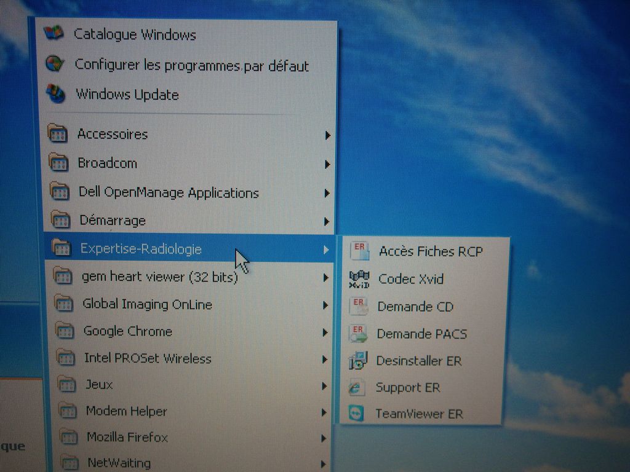
Task: Click the Global Imaging OnLine folder icon
Action: click(63, 303)
